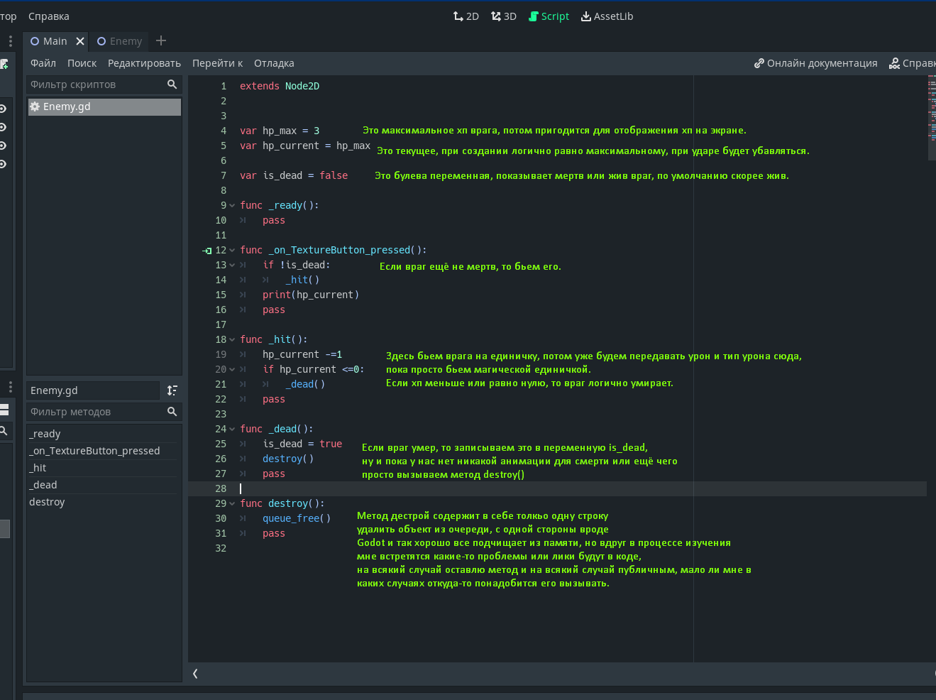
Task: Fold the _ready function at line 9
Action: tap(232, 206)
